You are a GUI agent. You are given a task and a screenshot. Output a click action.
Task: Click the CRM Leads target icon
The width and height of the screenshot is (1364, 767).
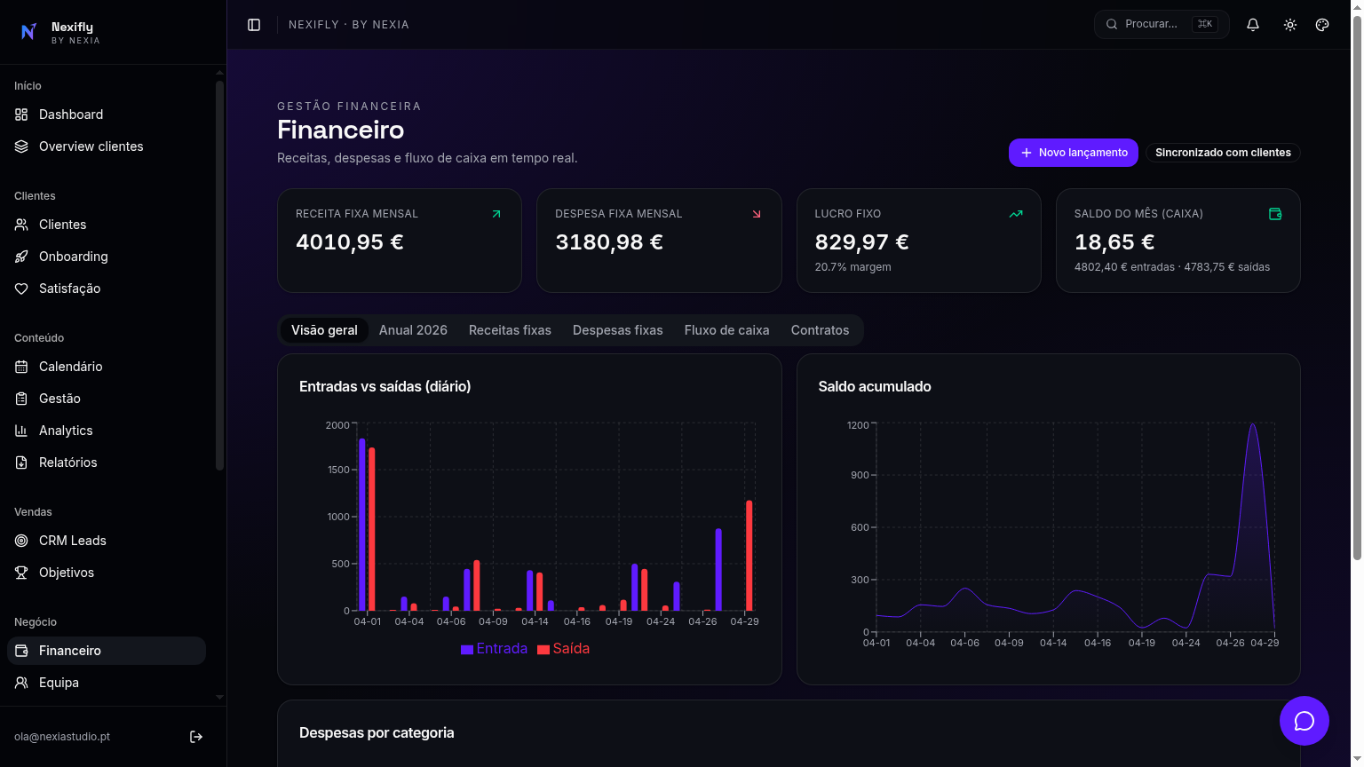coord(21,541)
